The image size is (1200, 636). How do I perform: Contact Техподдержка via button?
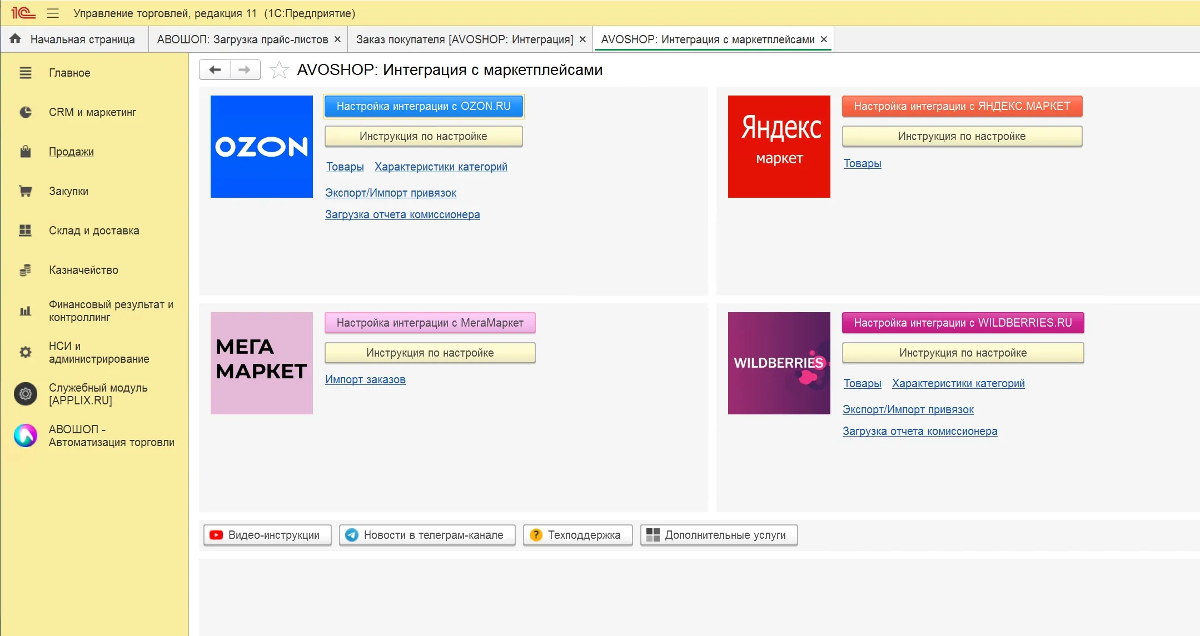click(578, 535)
